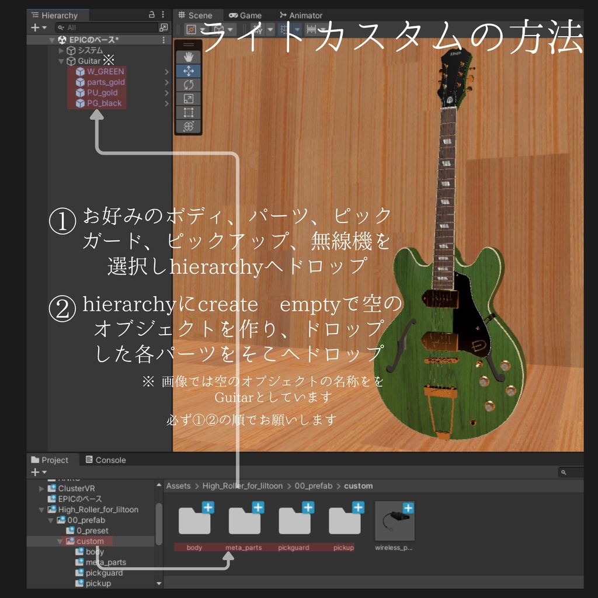The width and height of the screenshot is (598, 598).
Task: Collapse the 00_prefab folder in tree
Action: point(51,520)
